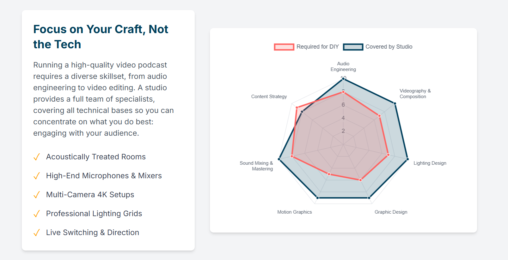
Task: Click the checkmark beside Multi-Camera 4K Setups
Action: point(37,195)
